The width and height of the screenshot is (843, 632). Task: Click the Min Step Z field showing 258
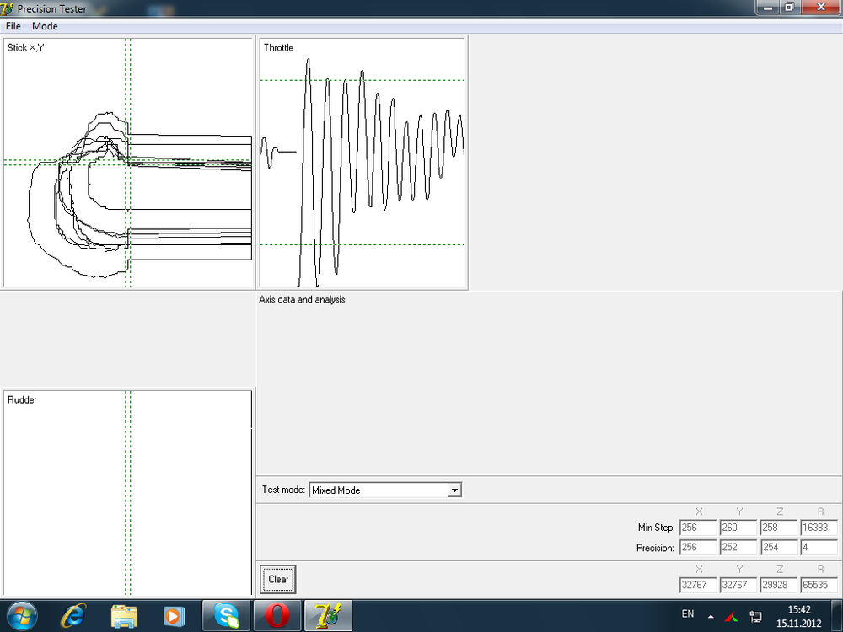tap(778, 528)
